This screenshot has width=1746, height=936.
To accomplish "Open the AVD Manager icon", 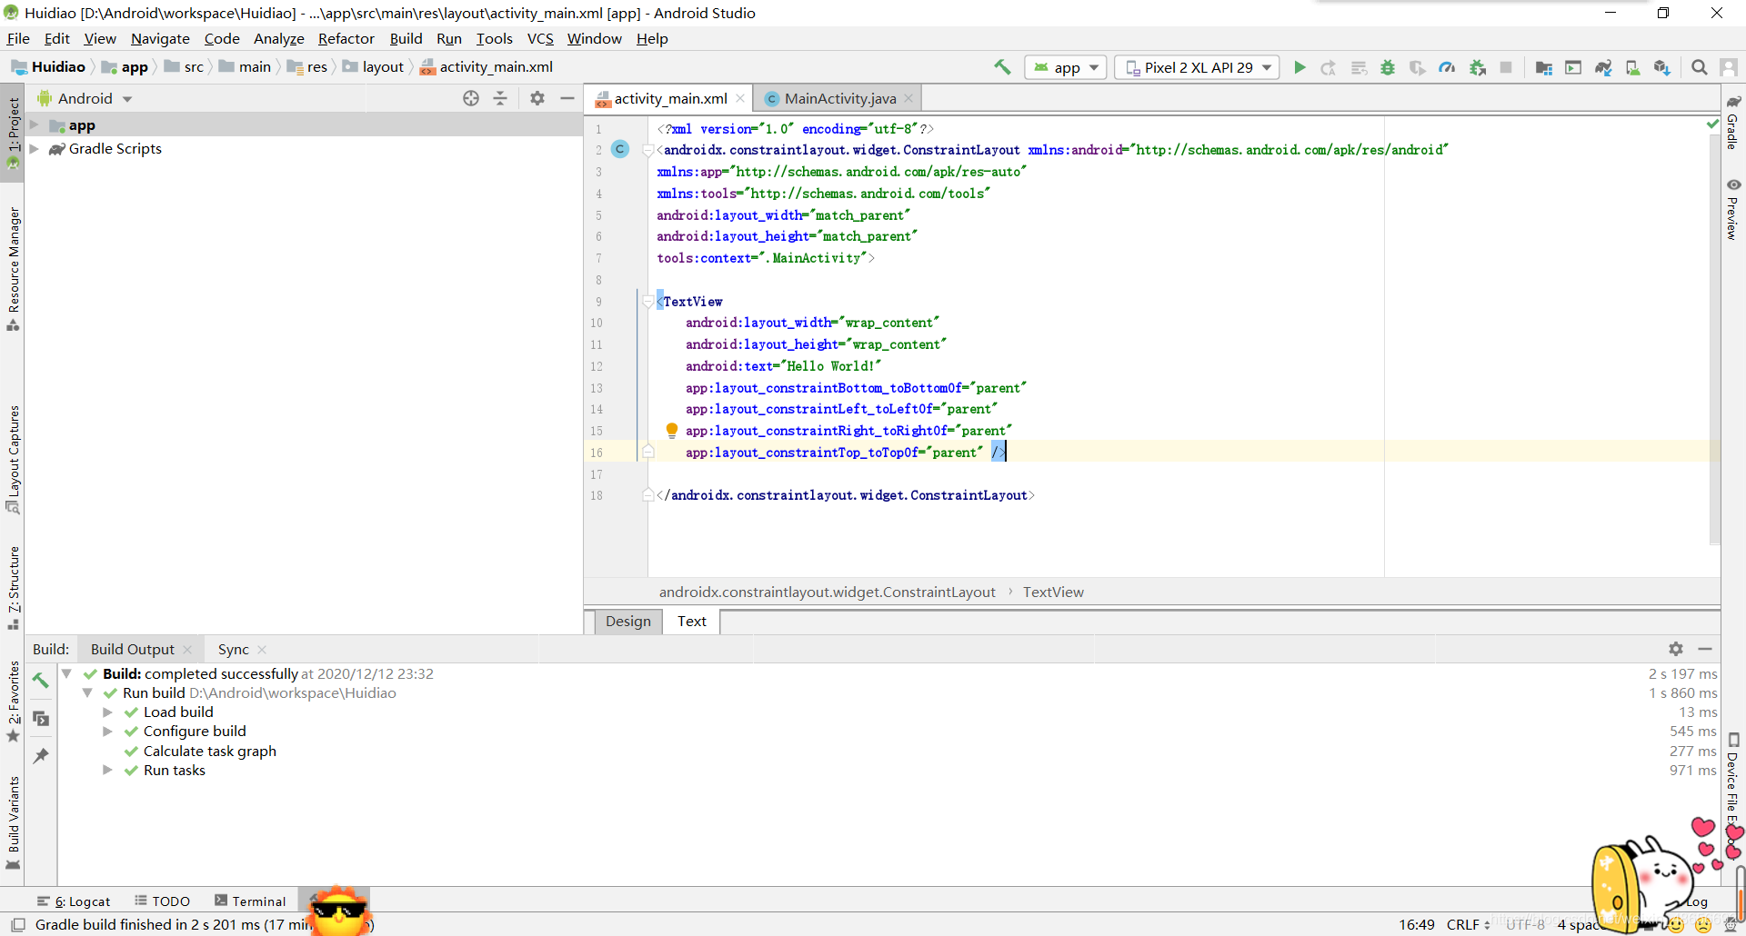I will [1633, 67].
